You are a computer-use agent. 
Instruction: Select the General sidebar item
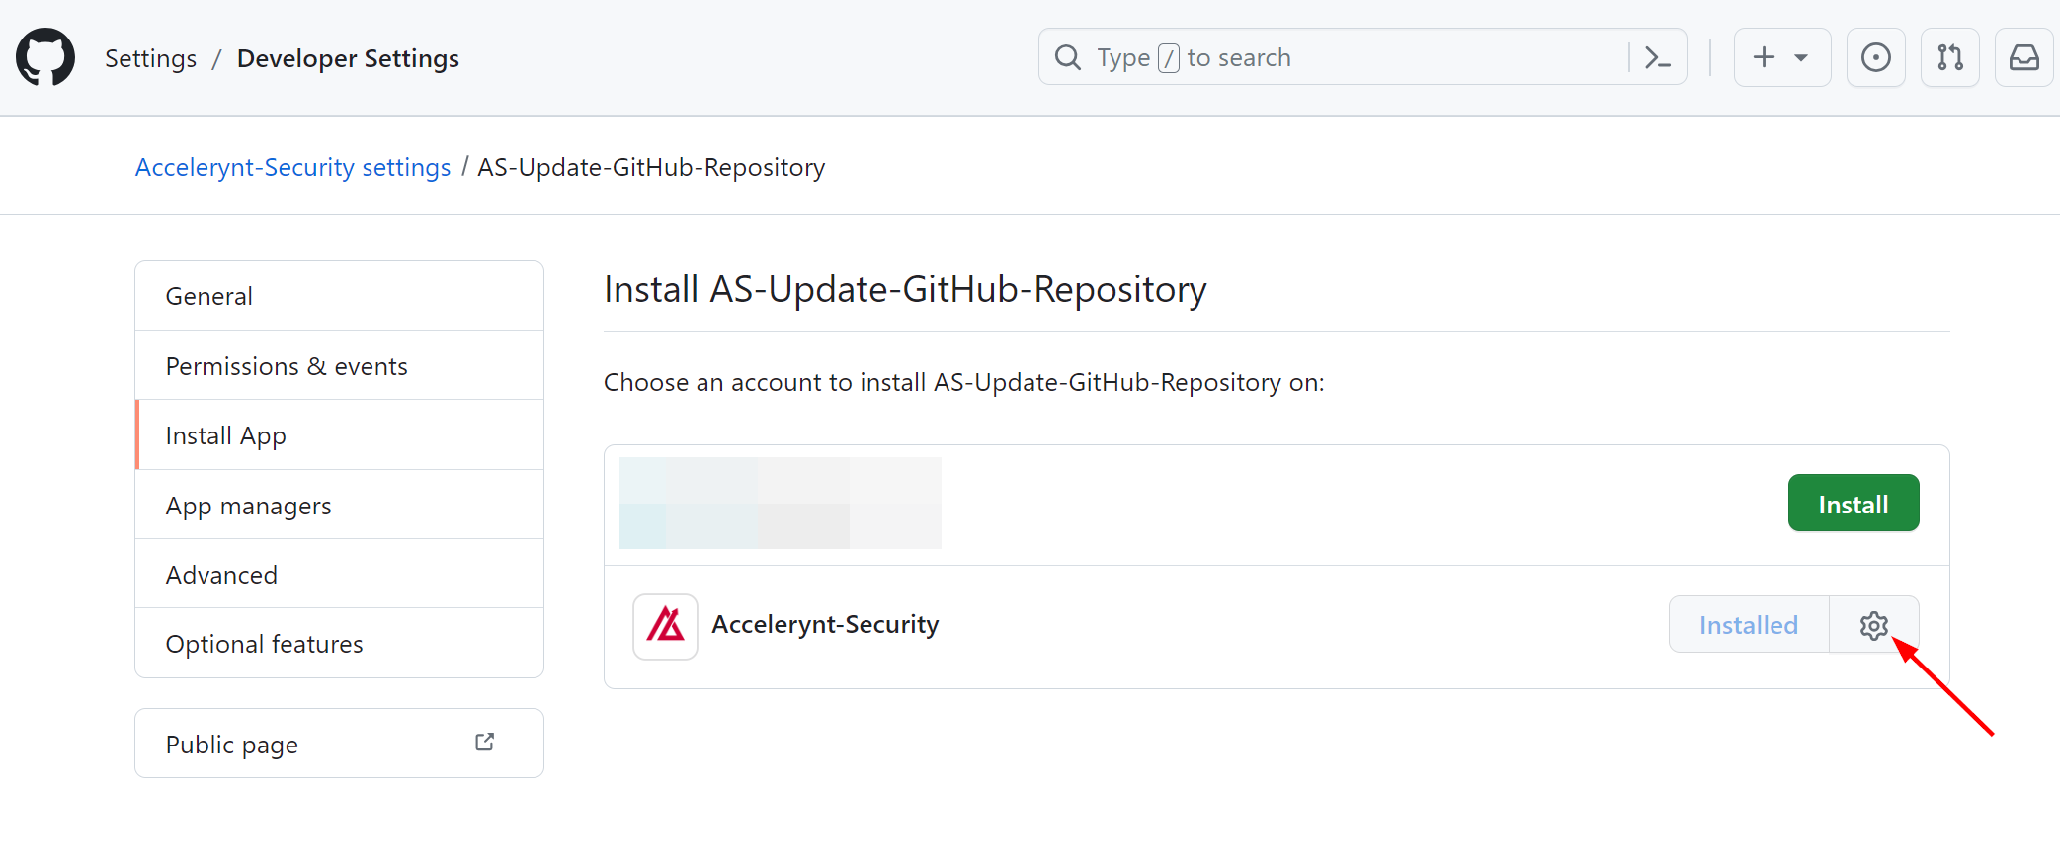click(339, 296)
